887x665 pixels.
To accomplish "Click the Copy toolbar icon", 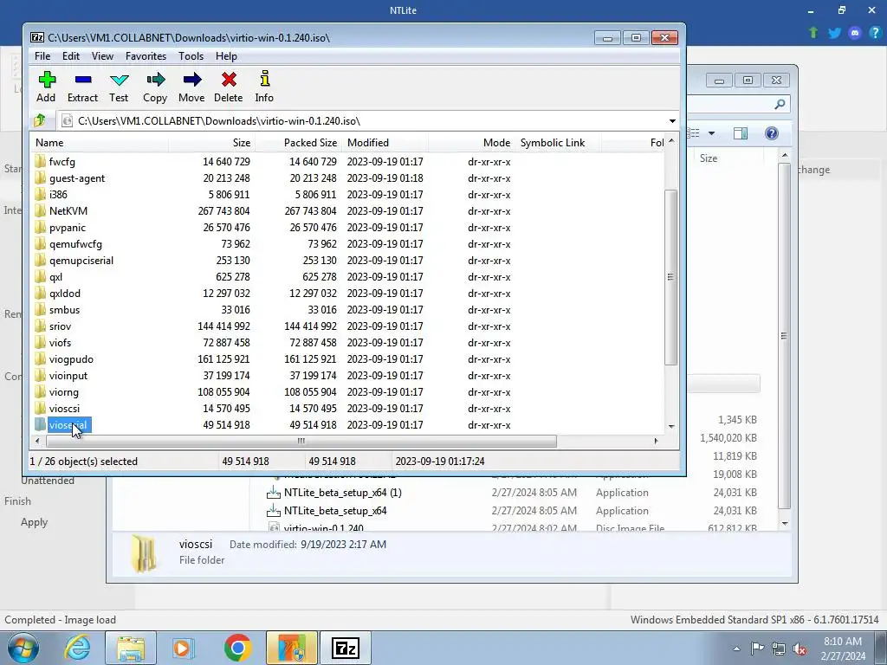I will [x=155, y=87].
